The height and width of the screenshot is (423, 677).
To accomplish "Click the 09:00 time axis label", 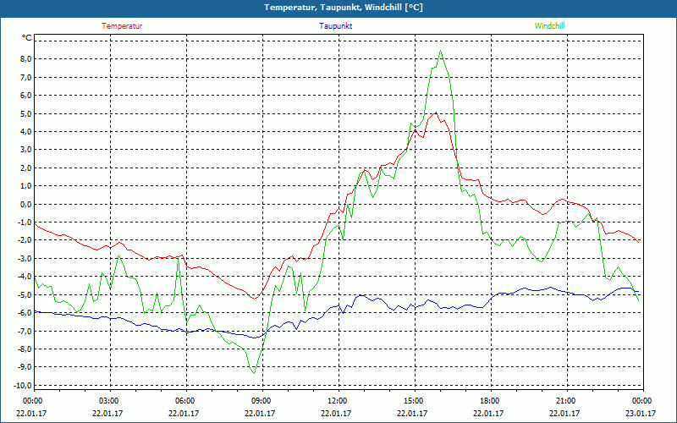I will pyautogui.click(x=261, y=401).
